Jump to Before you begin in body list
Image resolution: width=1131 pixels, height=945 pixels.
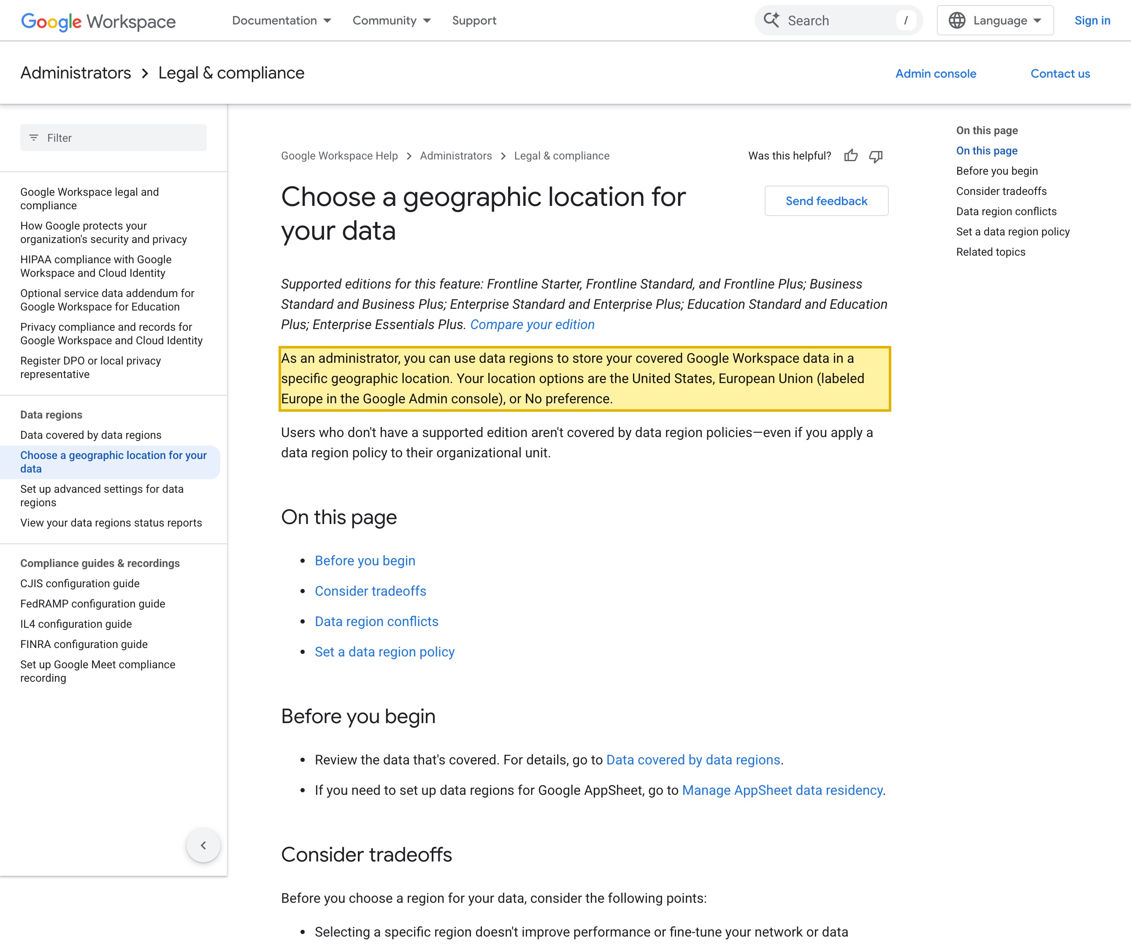[365, 561]
